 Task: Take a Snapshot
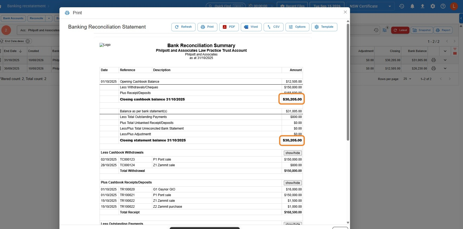pos(422,30)
